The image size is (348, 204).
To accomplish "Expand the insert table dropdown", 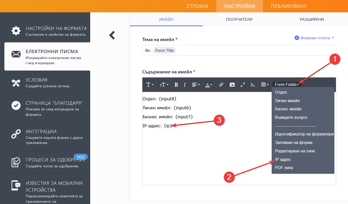I will [x=265, y=85].
